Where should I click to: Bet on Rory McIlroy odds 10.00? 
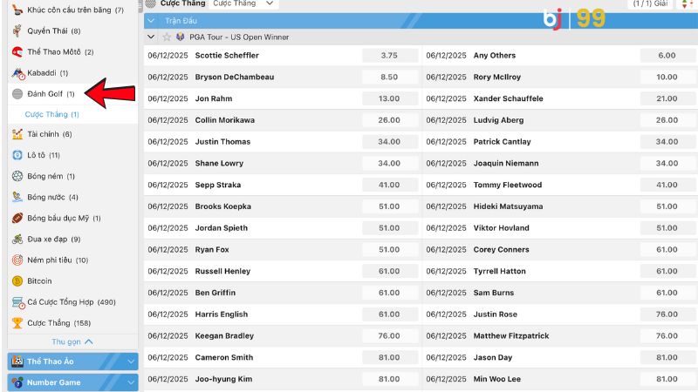click(667, 77)
